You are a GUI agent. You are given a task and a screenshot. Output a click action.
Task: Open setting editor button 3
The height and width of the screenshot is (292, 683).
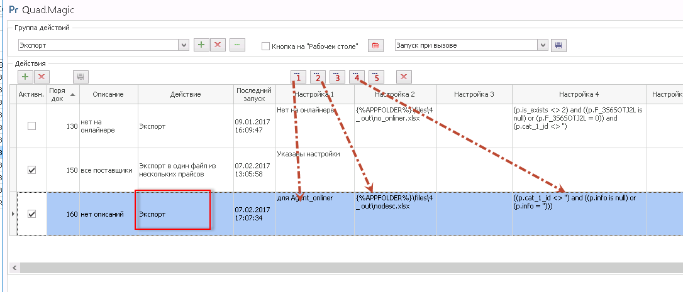coord(337,77)
